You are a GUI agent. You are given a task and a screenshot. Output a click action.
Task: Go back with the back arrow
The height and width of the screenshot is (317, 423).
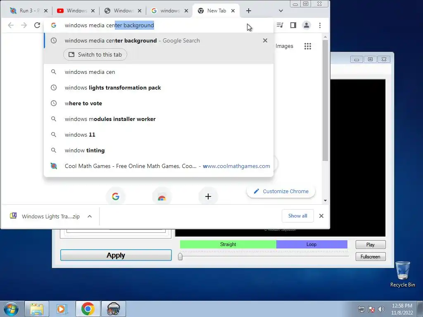11,25
